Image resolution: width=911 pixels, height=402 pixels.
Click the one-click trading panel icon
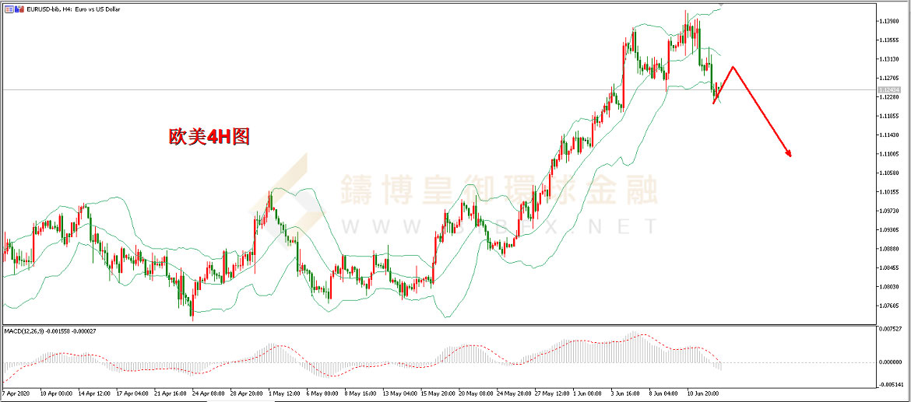tap(8, 10)
